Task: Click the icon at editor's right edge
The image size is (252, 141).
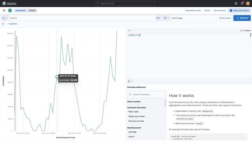Action: point(251,35)
